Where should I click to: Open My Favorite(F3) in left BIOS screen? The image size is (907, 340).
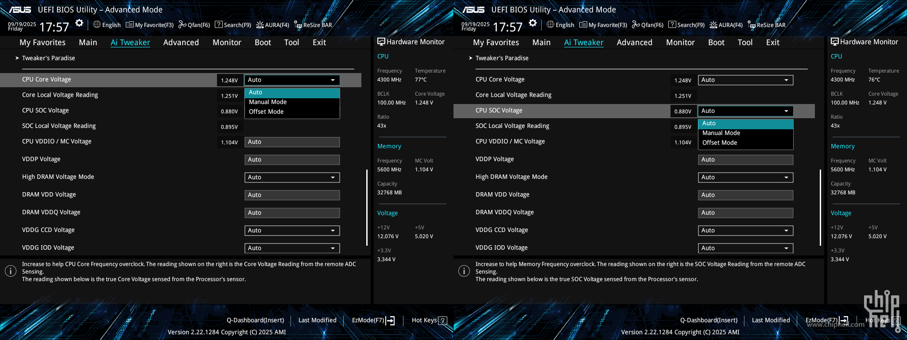click(x=150, y=25)
